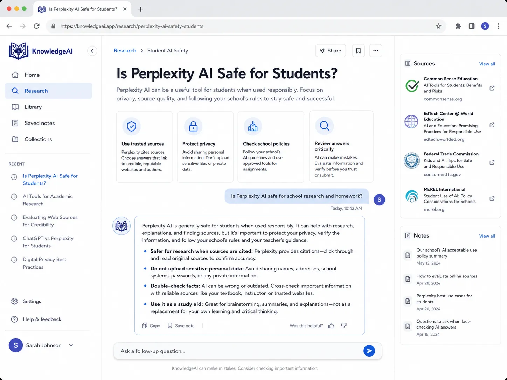Viewport: 507px width, 380px height.
Task: Open Library in the sidebar
Action: point(48,107)
